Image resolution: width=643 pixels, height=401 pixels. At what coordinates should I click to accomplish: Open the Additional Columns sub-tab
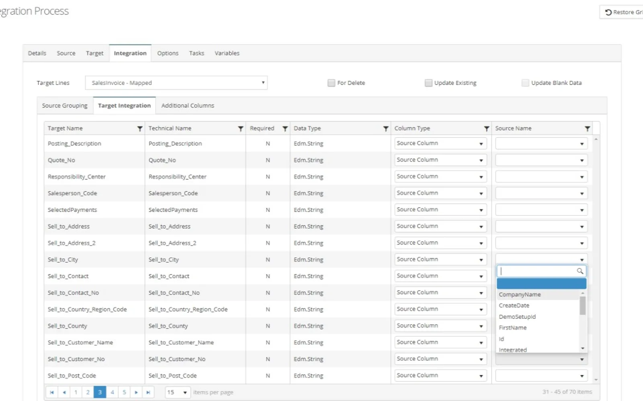tap(188, 105)
